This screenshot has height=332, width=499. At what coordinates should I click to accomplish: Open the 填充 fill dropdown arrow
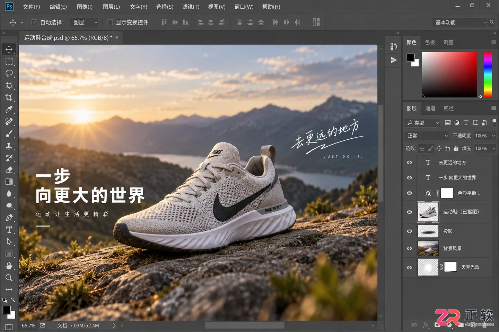coord(493,148)
